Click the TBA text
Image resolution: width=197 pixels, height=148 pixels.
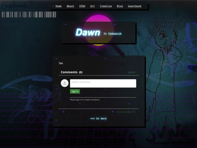click(61, 63)
